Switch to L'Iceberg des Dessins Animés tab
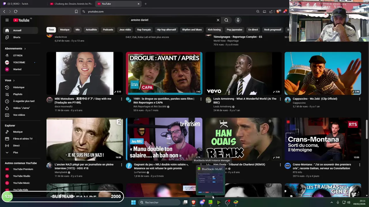 (x=71, y=4)
